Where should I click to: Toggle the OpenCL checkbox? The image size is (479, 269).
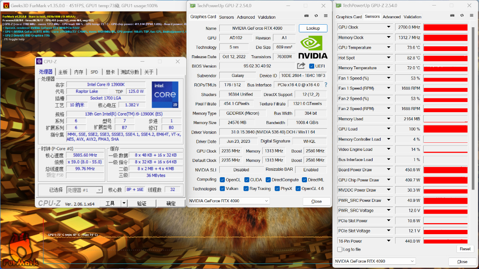222,180
